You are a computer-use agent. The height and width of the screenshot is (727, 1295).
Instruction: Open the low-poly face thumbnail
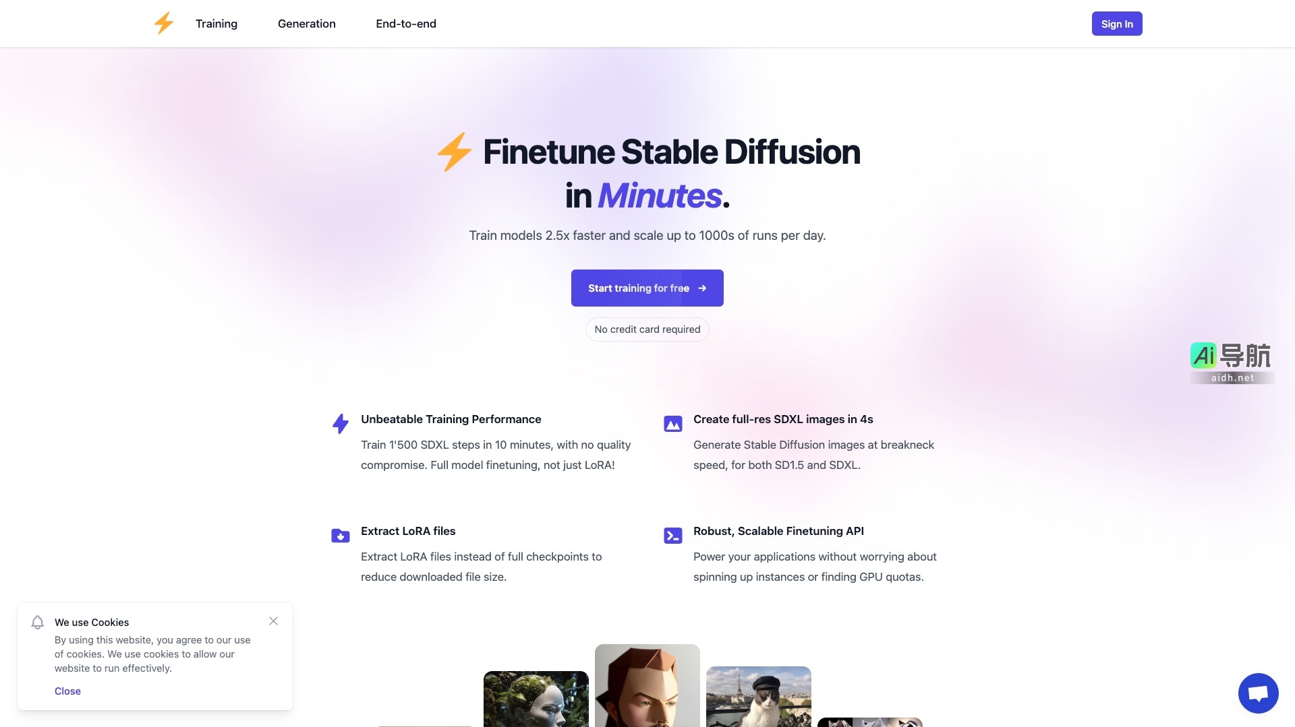(x=647, y=685)
